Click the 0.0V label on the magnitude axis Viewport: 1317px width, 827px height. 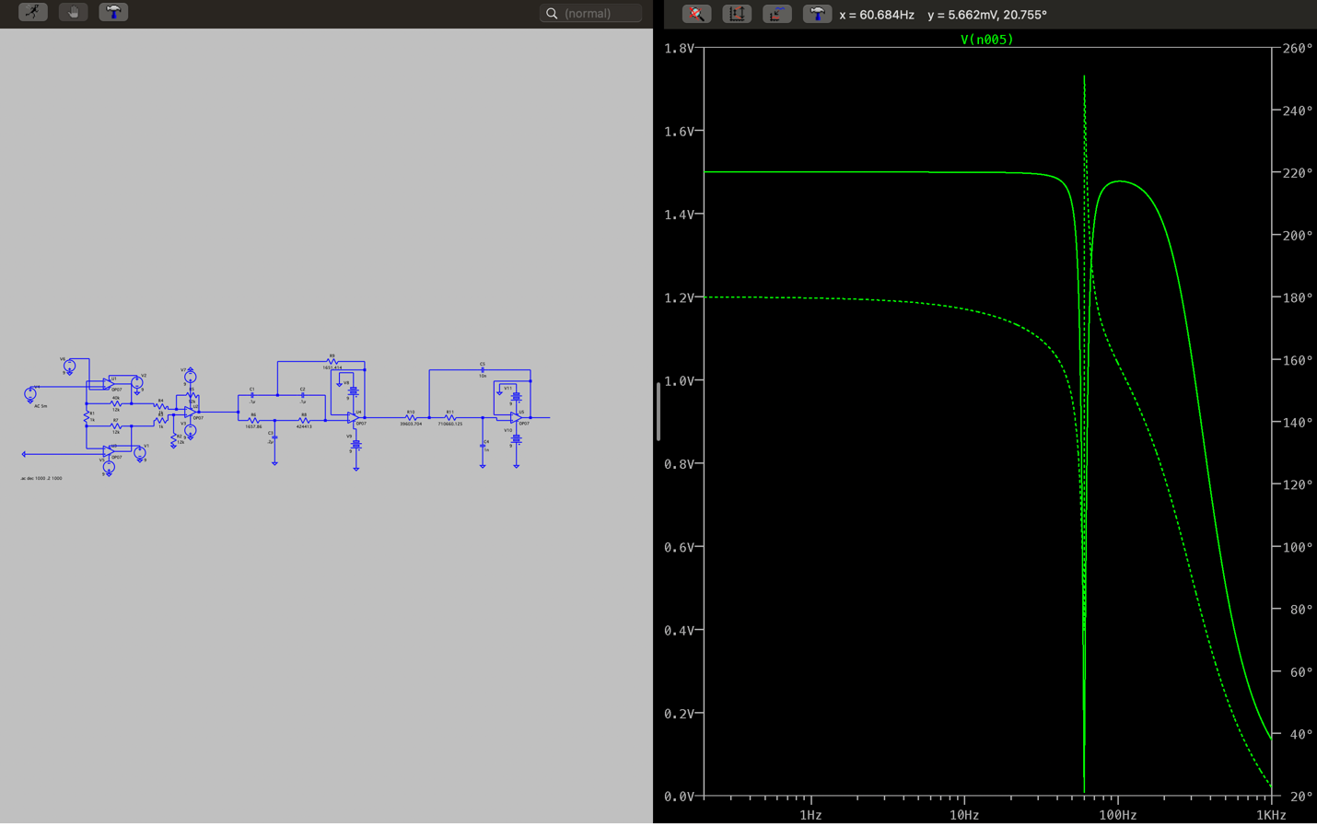679,797
